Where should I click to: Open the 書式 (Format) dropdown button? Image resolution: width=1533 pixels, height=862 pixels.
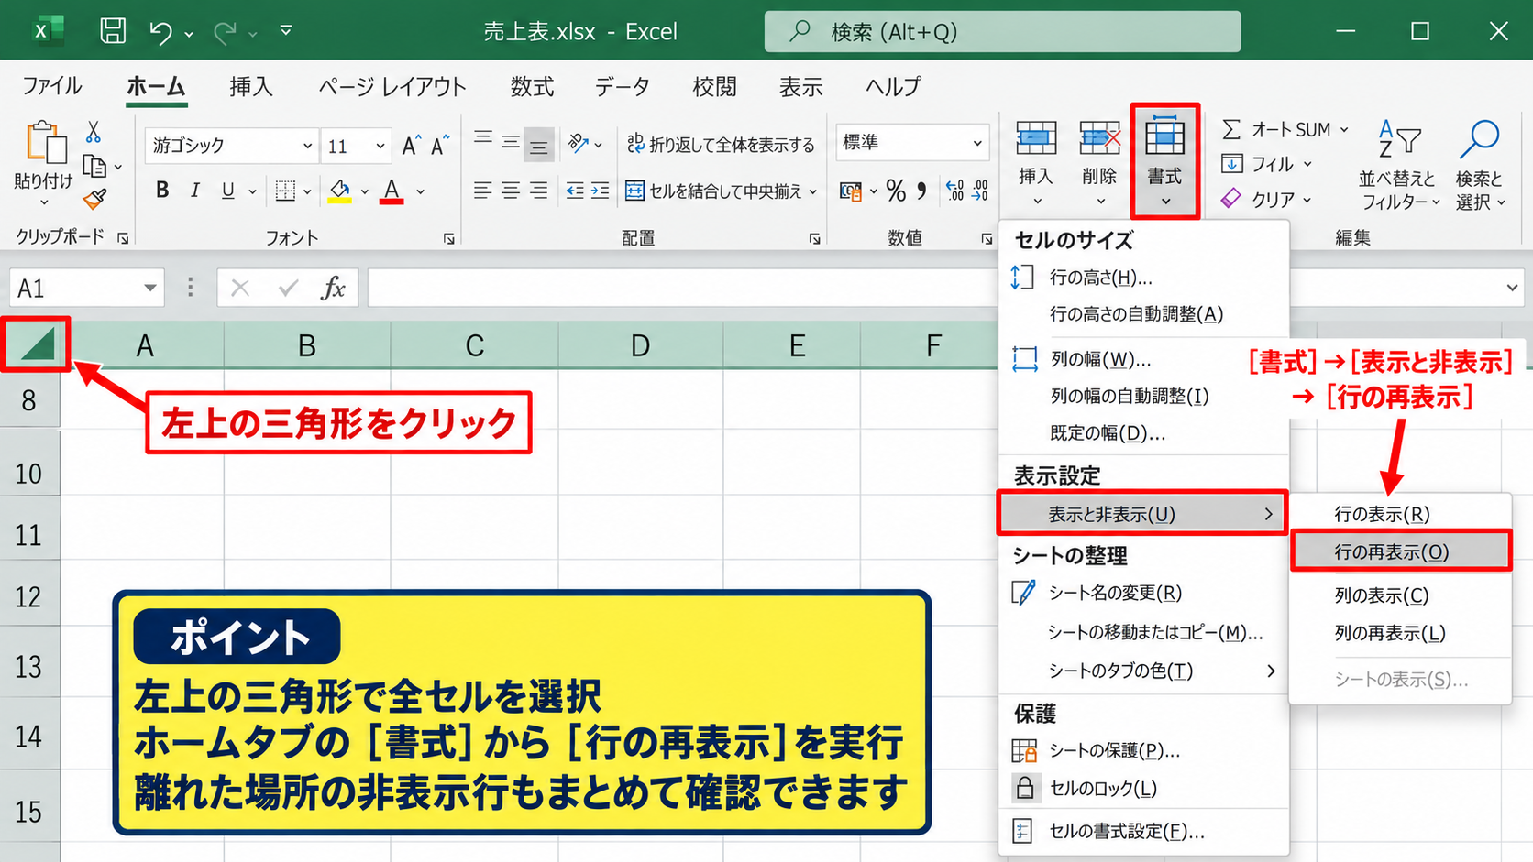coord(1165,161)
